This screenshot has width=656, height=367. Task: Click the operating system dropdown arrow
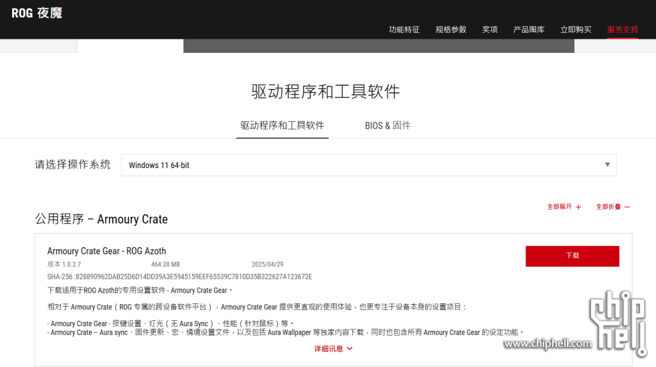point(607,165)
